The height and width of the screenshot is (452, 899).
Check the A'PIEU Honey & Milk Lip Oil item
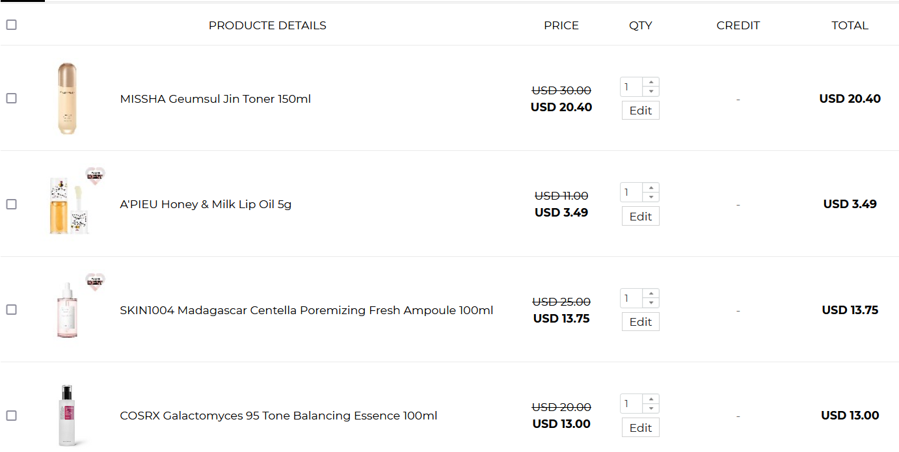pos(11,204)
